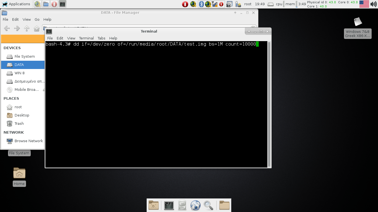Click the Bluetooth tray icon
Image resolution: width=378 pixels, height=212 pixels.
tap(201, 4)
